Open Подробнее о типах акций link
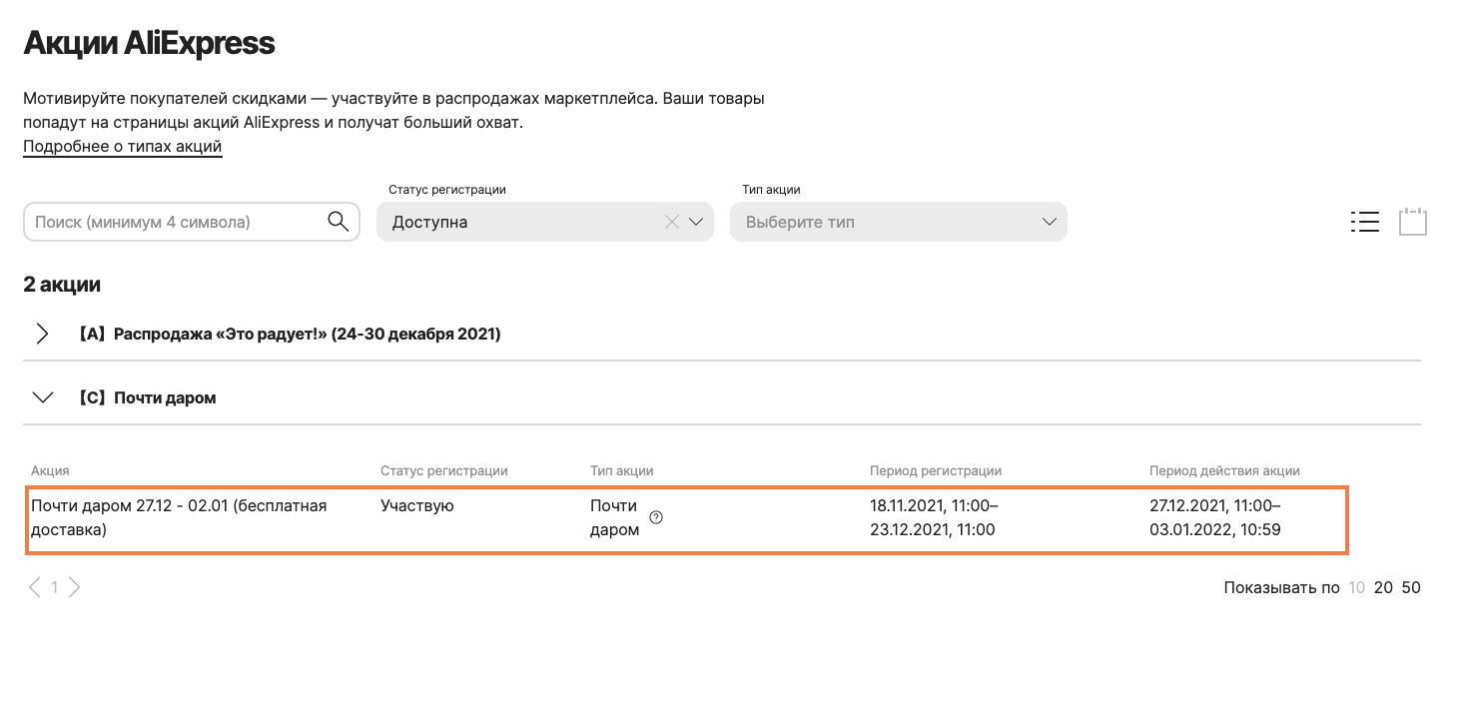Image resolution: width=1466 pixels, height=721 pixels. click(123, 147)
